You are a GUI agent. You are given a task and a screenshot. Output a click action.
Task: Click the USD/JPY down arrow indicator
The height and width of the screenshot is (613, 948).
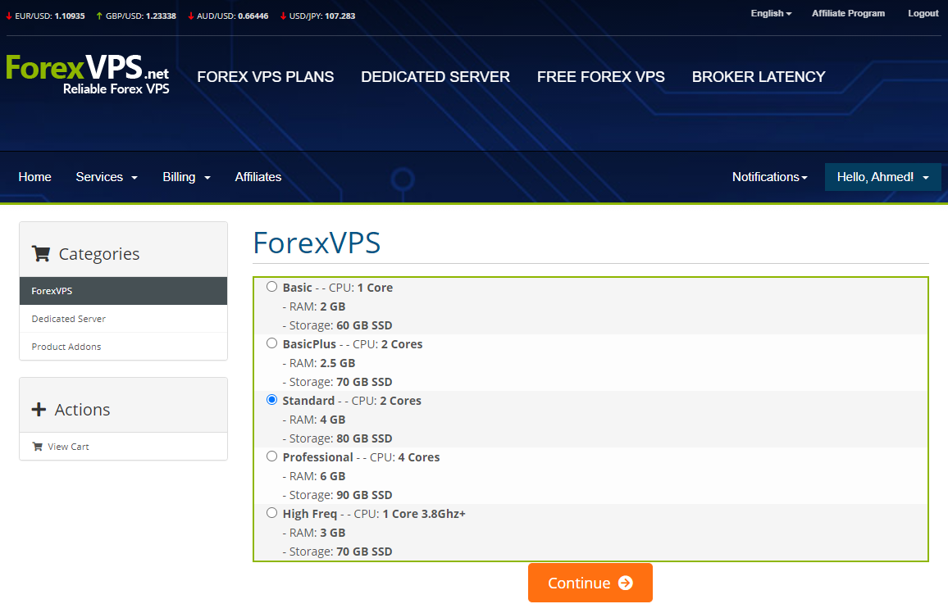point(284,16)
